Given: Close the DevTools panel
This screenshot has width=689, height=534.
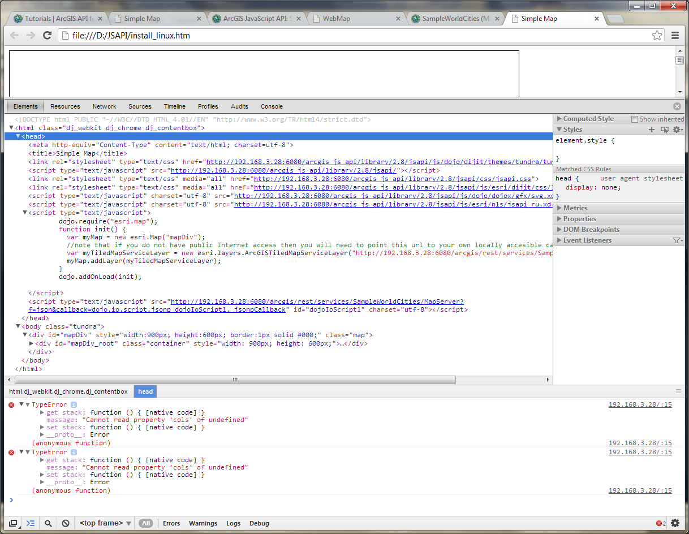Looking at the screenshot, I should click(677, 106).
